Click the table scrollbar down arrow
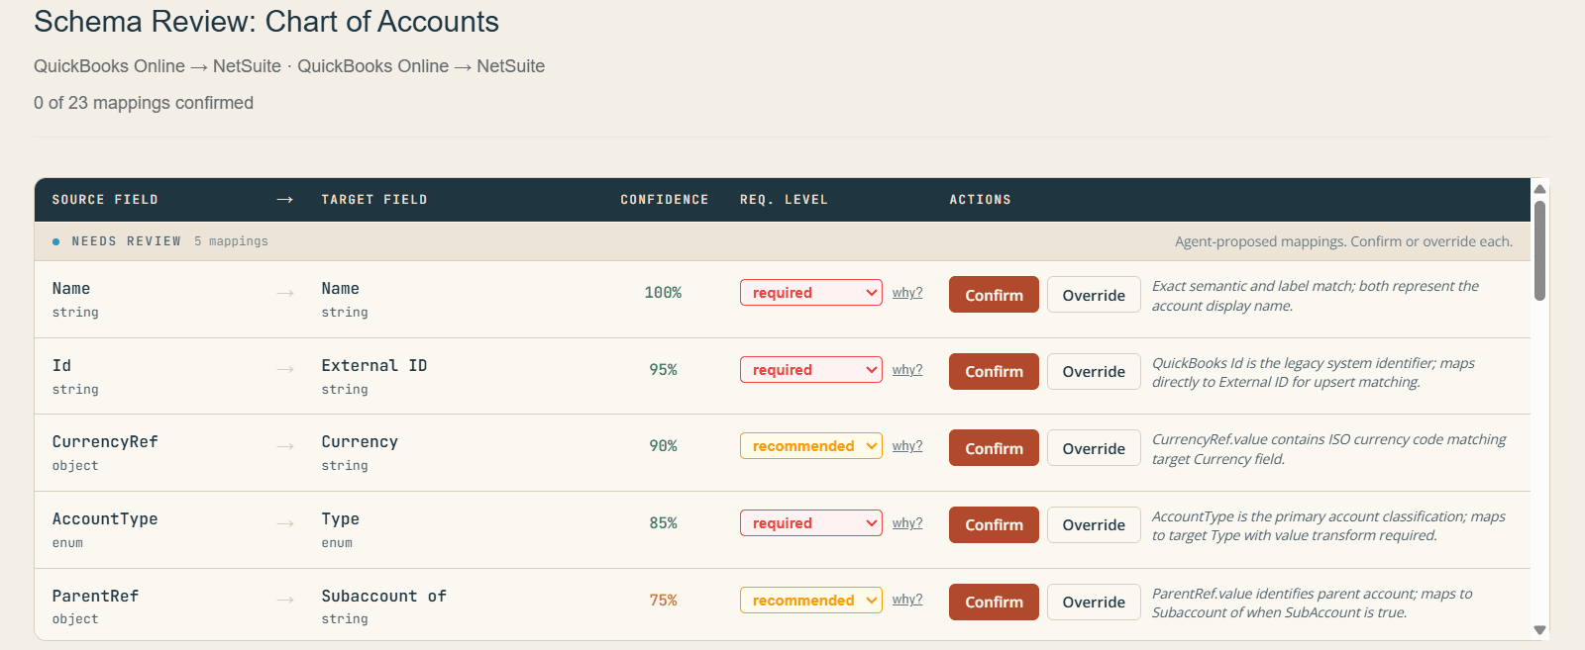Image resolution: width=1585 pixels, height=650 pixels. click(1539, 630)
